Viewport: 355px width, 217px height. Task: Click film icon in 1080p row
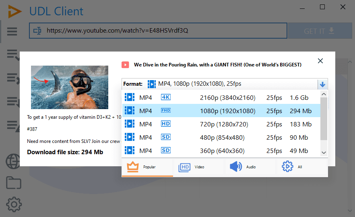[130, 111]
